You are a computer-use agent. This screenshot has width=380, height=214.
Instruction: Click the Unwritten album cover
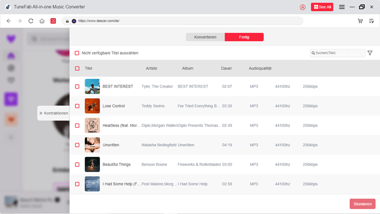92,145
